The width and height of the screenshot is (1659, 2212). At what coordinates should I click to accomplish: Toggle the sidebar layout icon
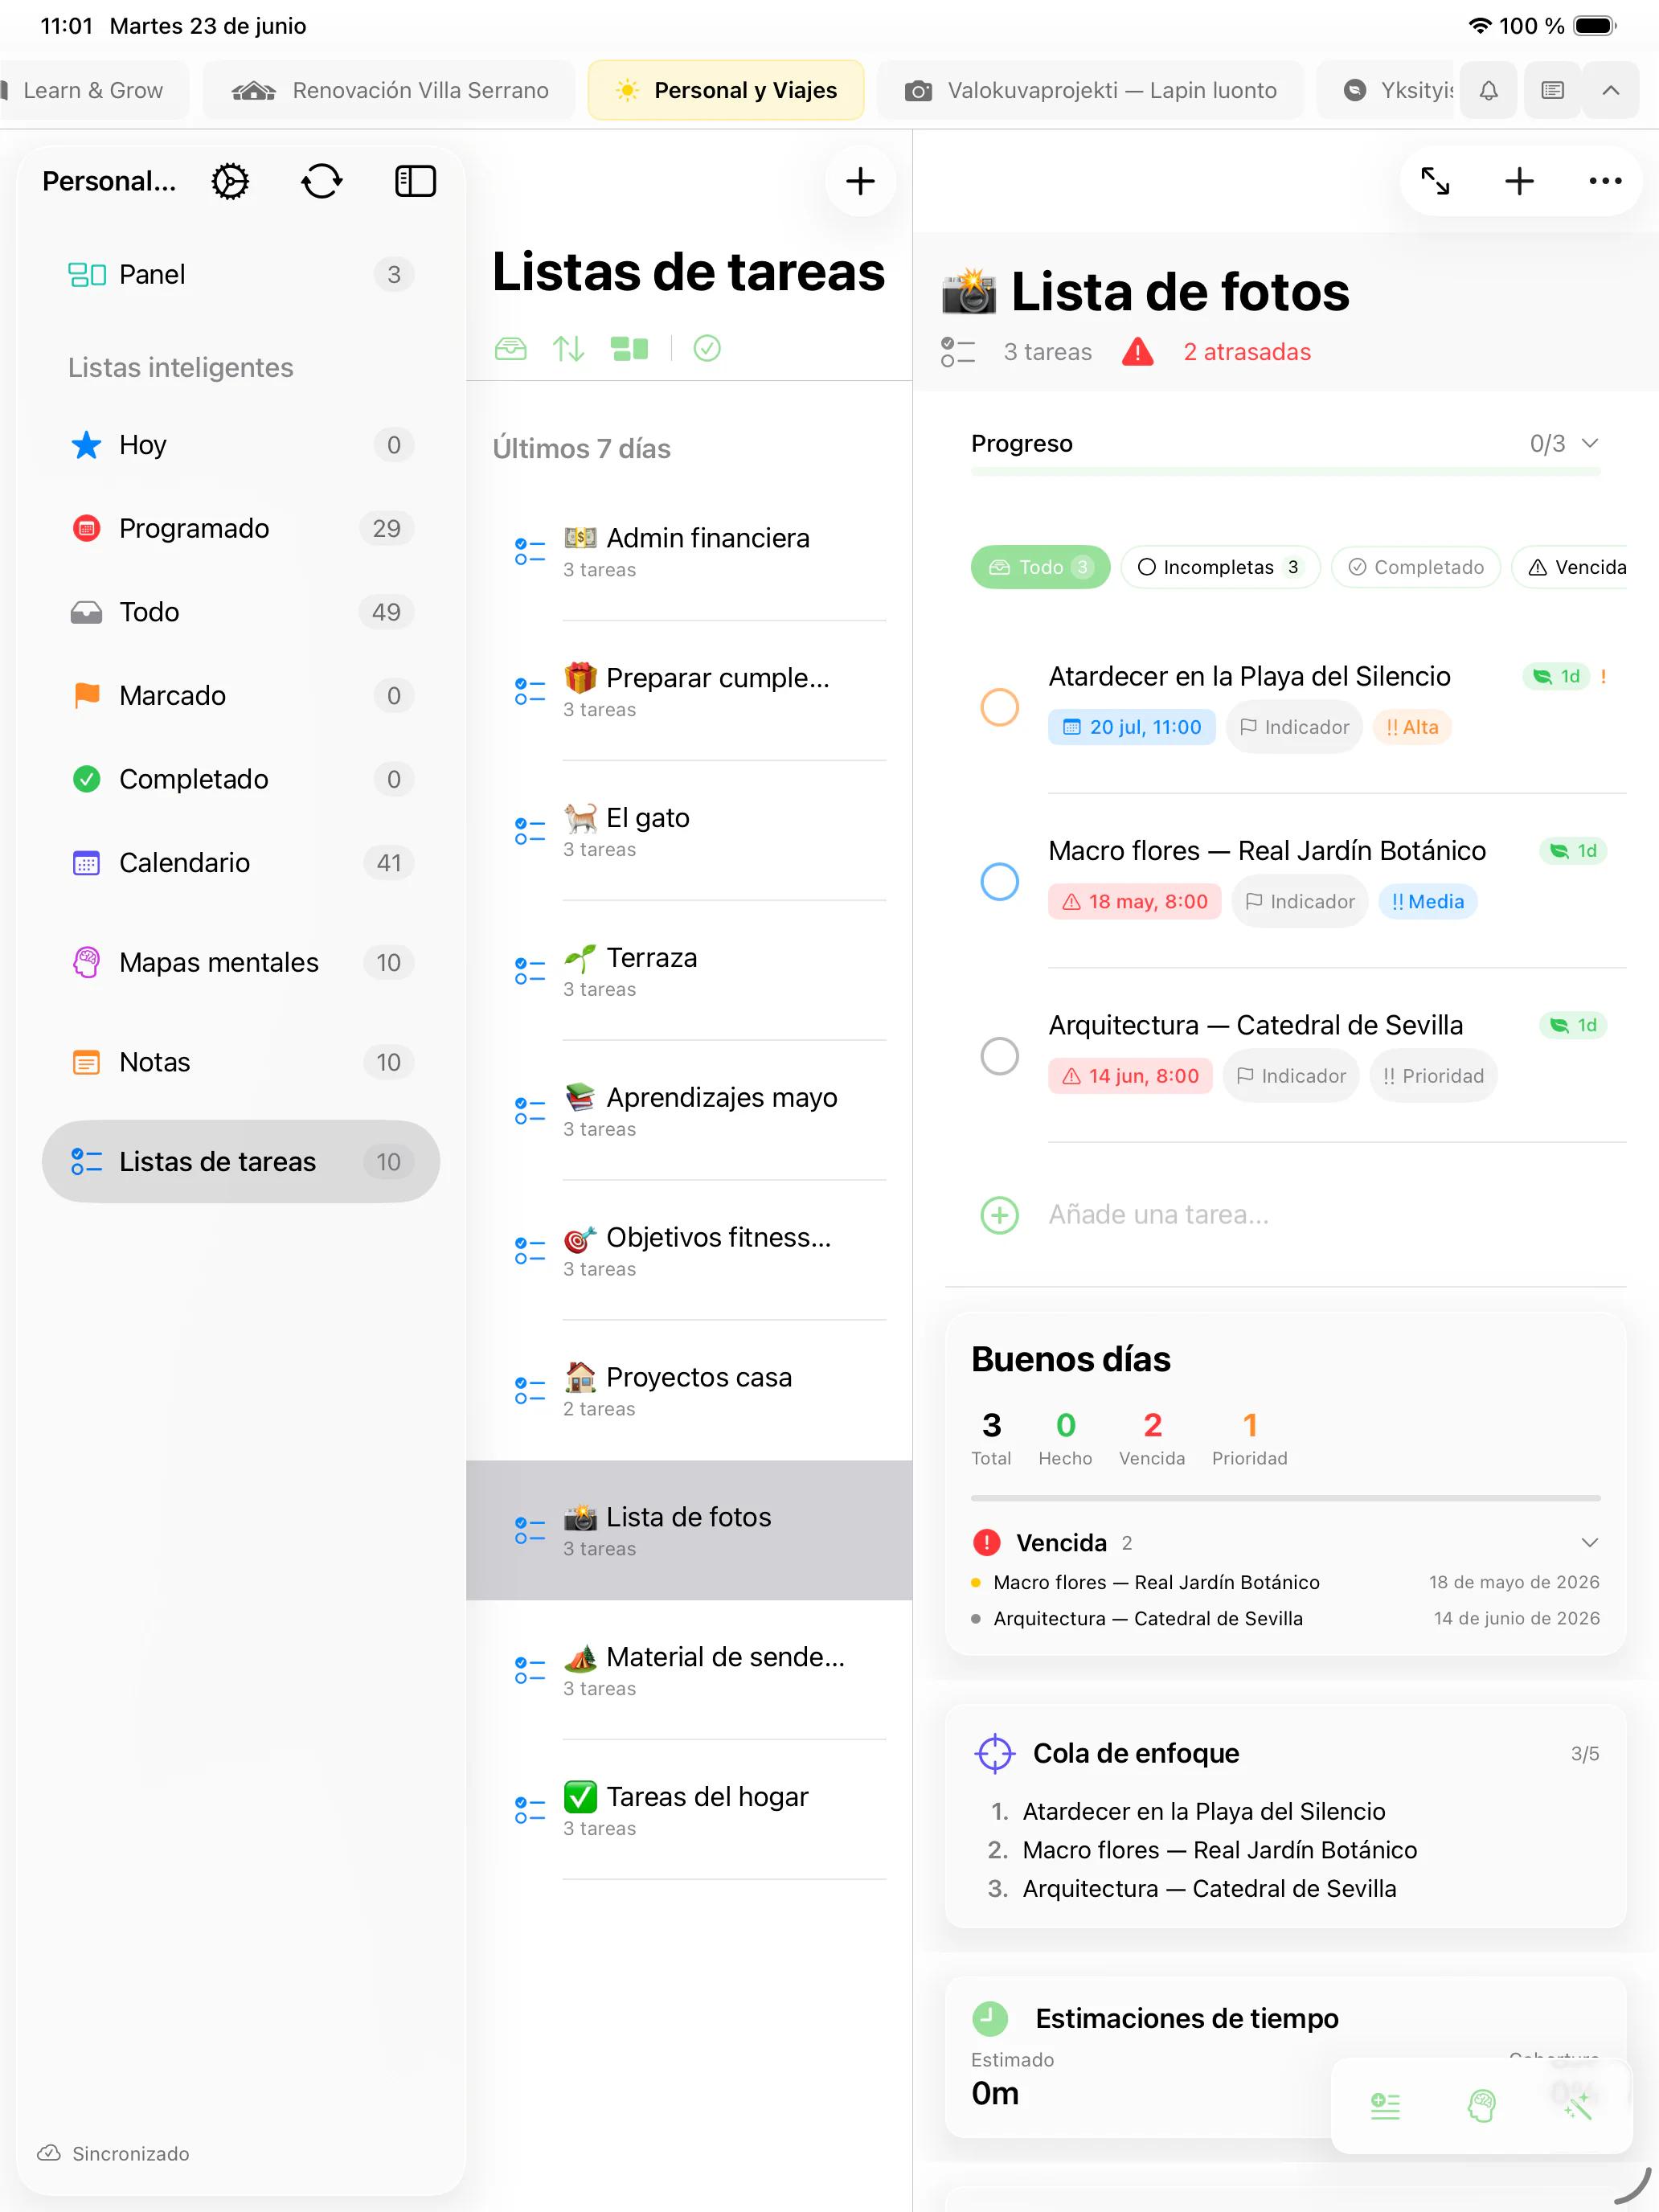pos(415,181)
